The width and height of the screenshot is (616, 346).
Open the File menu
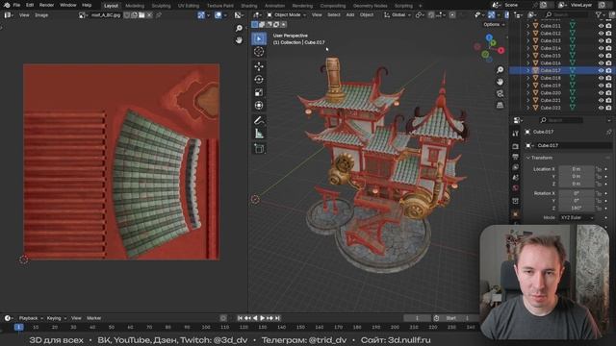pyautogui.click(x=16, y=5)
